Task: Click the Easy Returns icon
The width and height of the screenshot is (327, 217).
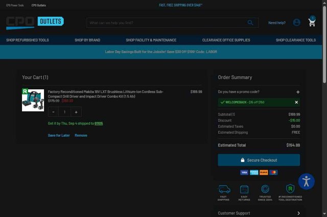Action: point(244,189)
